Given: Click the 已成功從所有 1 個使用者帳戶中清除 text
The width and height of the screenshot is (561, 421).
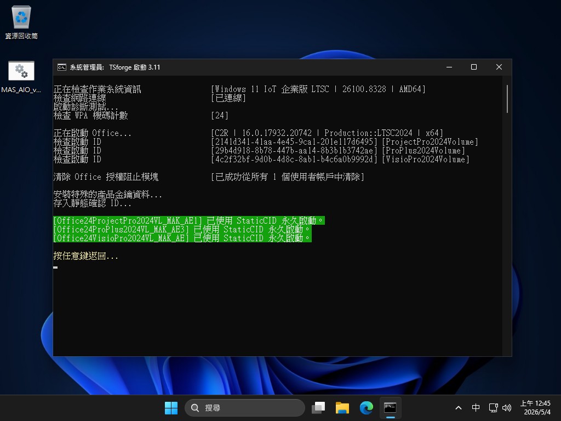Looking at the screenshot, I should point(288,177).
